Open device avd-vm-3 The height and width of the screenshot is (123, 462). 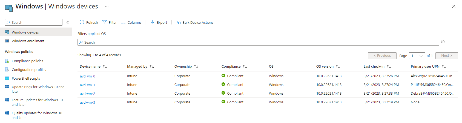88,102
